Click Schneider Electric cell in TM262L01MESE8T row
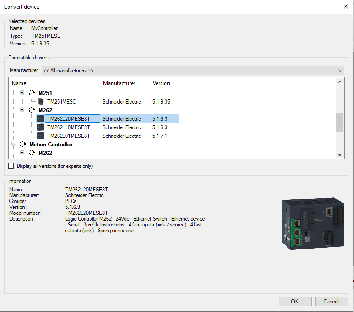The height and width of the screenshot is (312, 354). [122, 136]
